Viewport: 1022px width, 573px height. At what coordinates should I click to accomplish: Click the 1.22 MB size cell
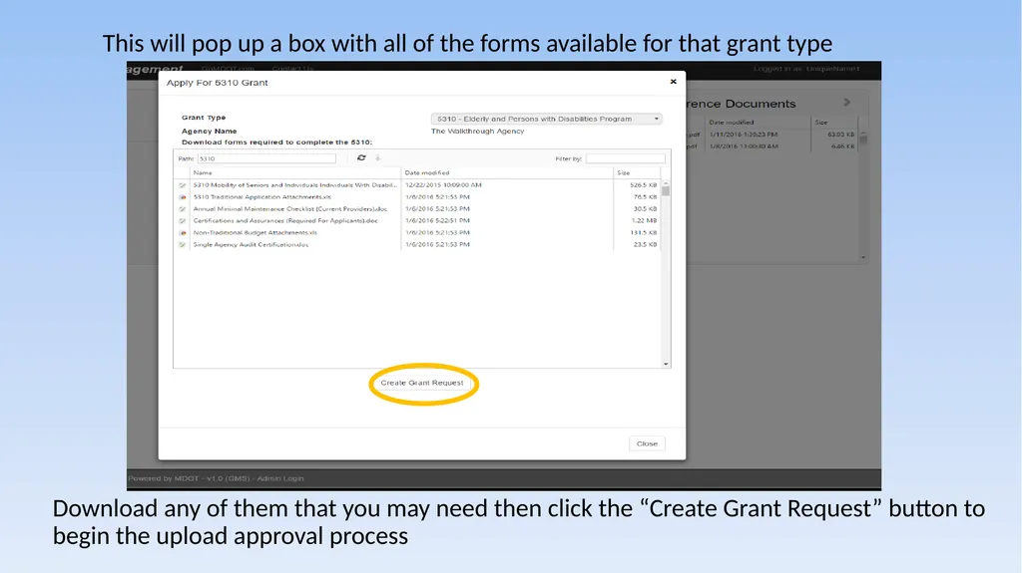[x=644, y=221]
